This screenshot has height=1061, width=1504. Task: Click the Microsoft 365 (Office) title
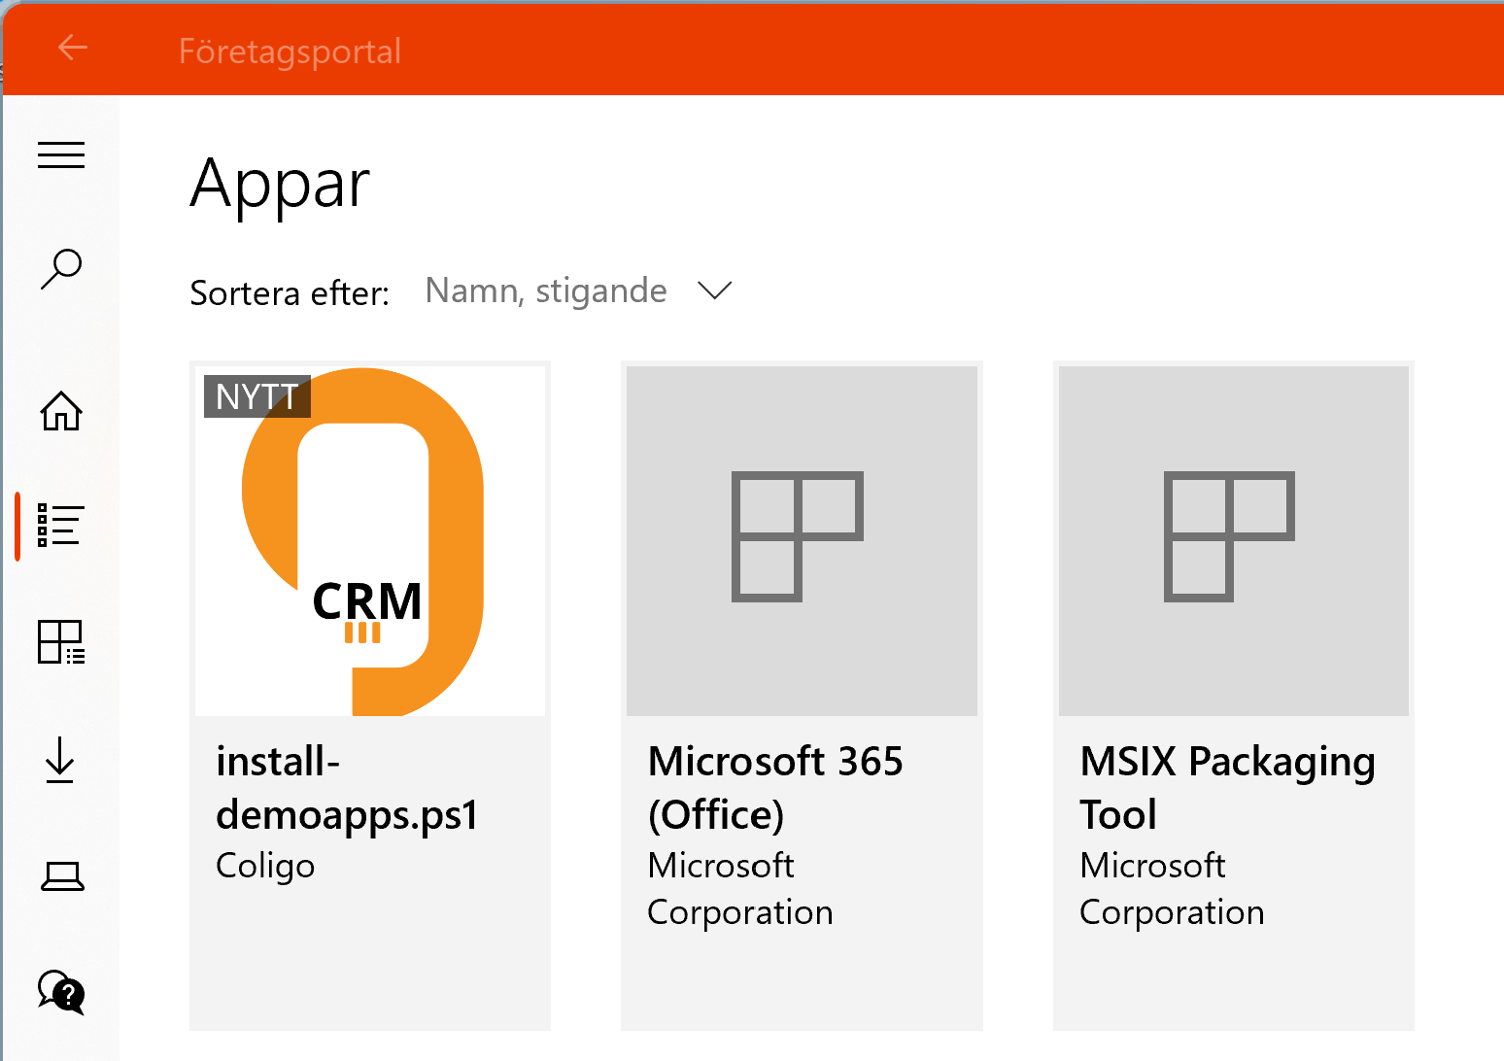pos(775,788)
